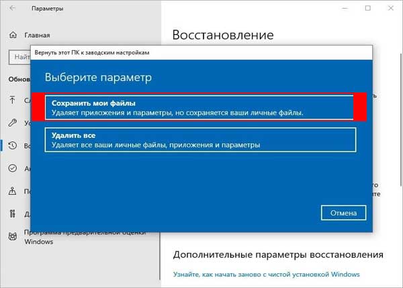Select the recovery clock-arrow icon
This screenshot has height=288, width=403.
tap(13, 145)
